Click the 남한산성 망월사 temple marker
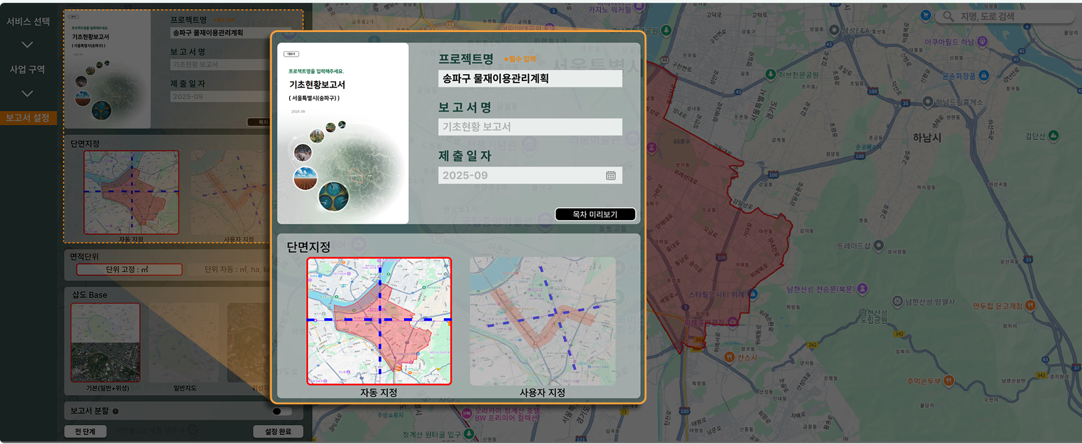 [x=898, y=302]
